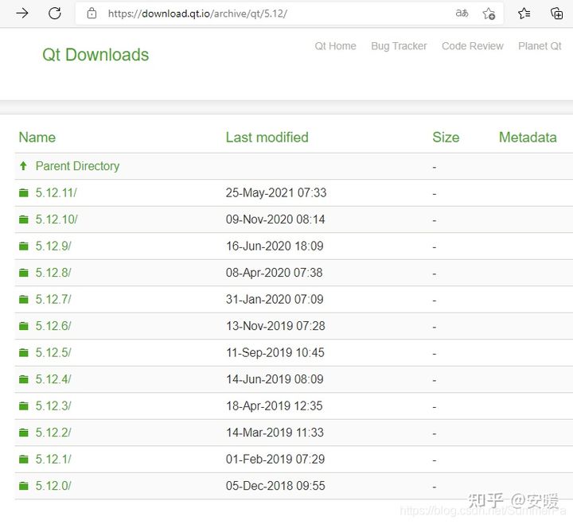Click the browser forward arrow icon
The height and width of the screenshot is (524, 573).
22,14
